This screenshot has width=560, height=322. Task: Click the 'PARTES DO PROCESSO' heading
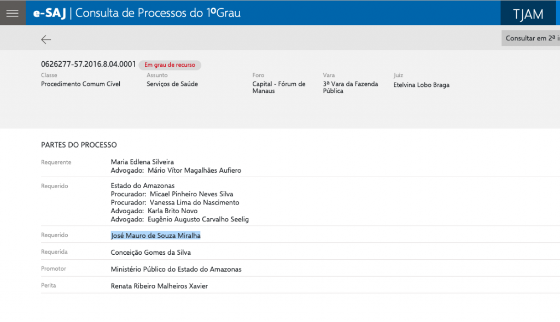tap(79, 145)
